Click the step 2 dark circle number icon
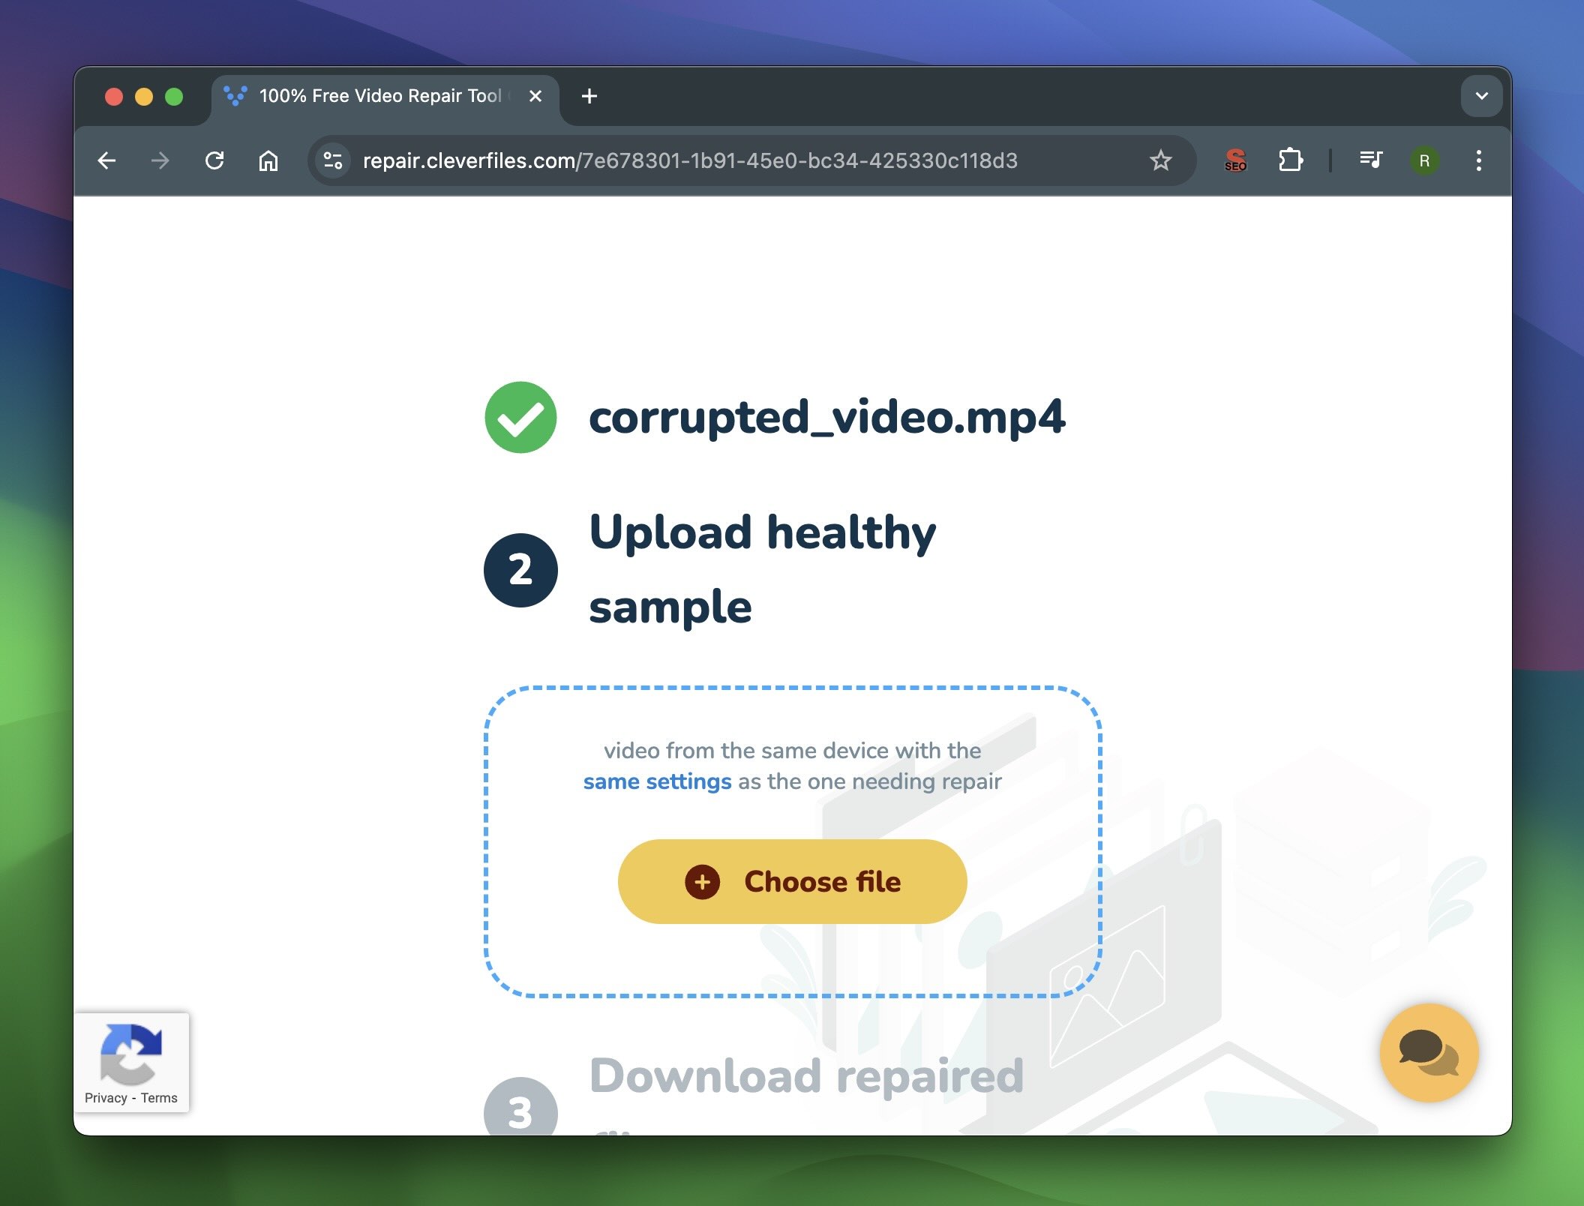The image size is (1584, 1206). pos(520,566)
